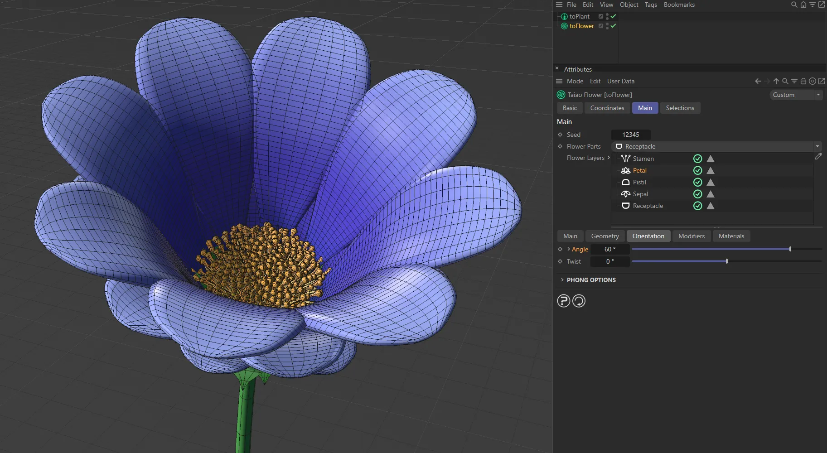Click the Receptacle icon in the layers list
The width and height of the screenshot is (827, 453).
point(626,206)
